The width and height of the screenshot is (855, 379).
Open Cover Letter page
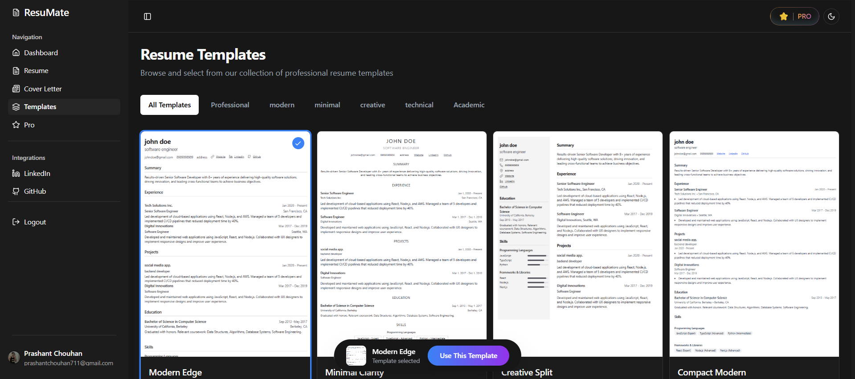pos(64,89)
